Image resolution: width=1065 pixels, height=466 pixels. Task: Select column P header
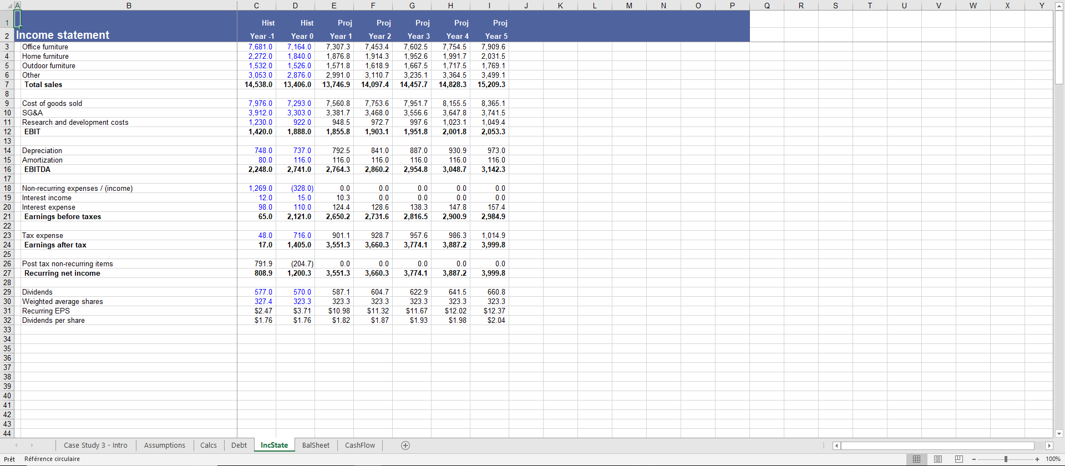click(x=732, y=6)
